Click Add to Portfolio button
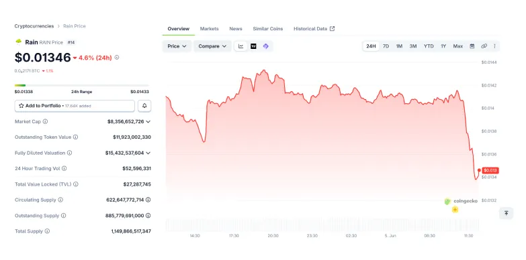 [75, 106]
